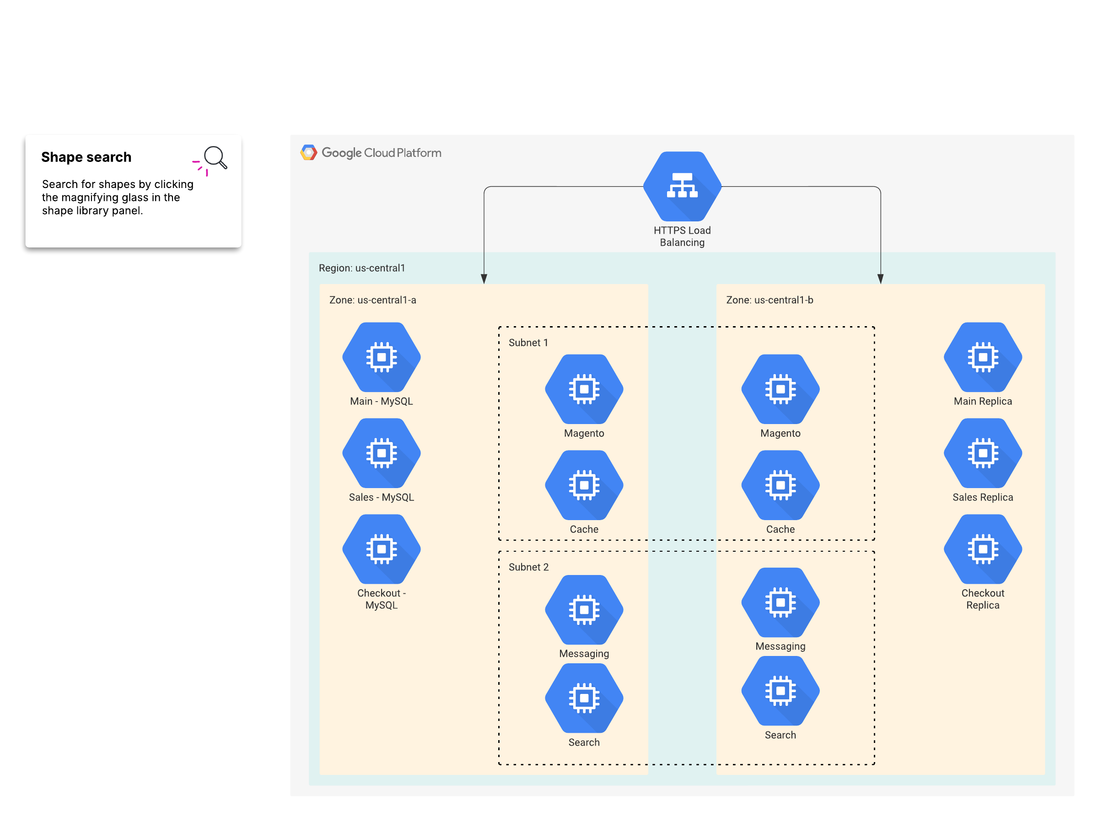The height and width of the screenshot is (833, 1098).
Task: Select the Checkout Replica compute icon
Action: click(x=982, y=548)
